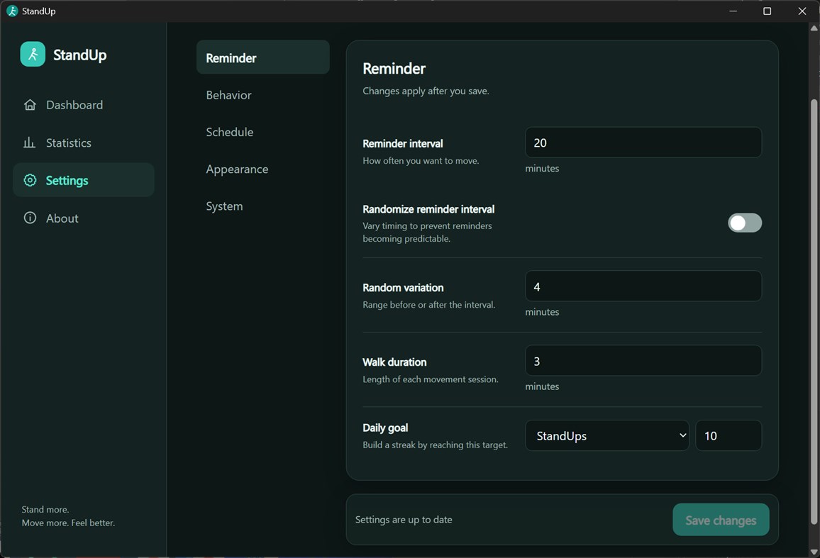Click the vertical scrollbar thumb
This screenshot has width=820, height=558.
click(814, 311)
